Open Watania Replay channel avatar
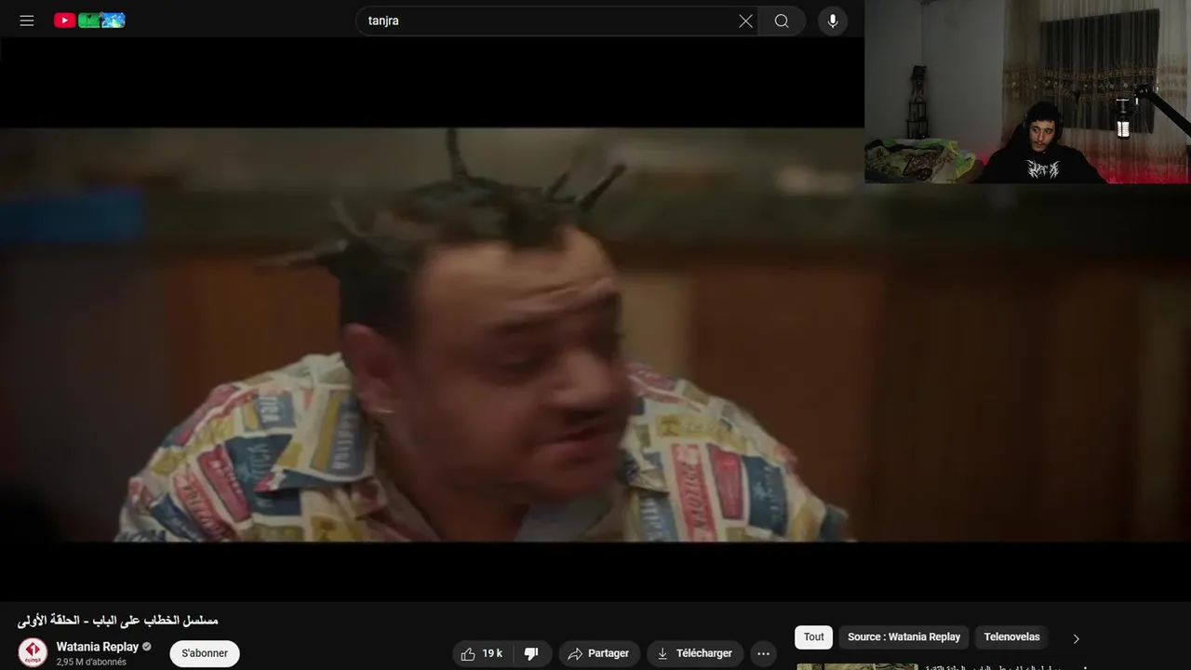The image size is (1191, 670). (x=33, y=652)
